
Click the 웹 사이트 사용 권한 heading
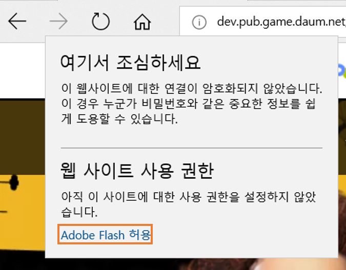pyautogui.click(x=137, y=171)
